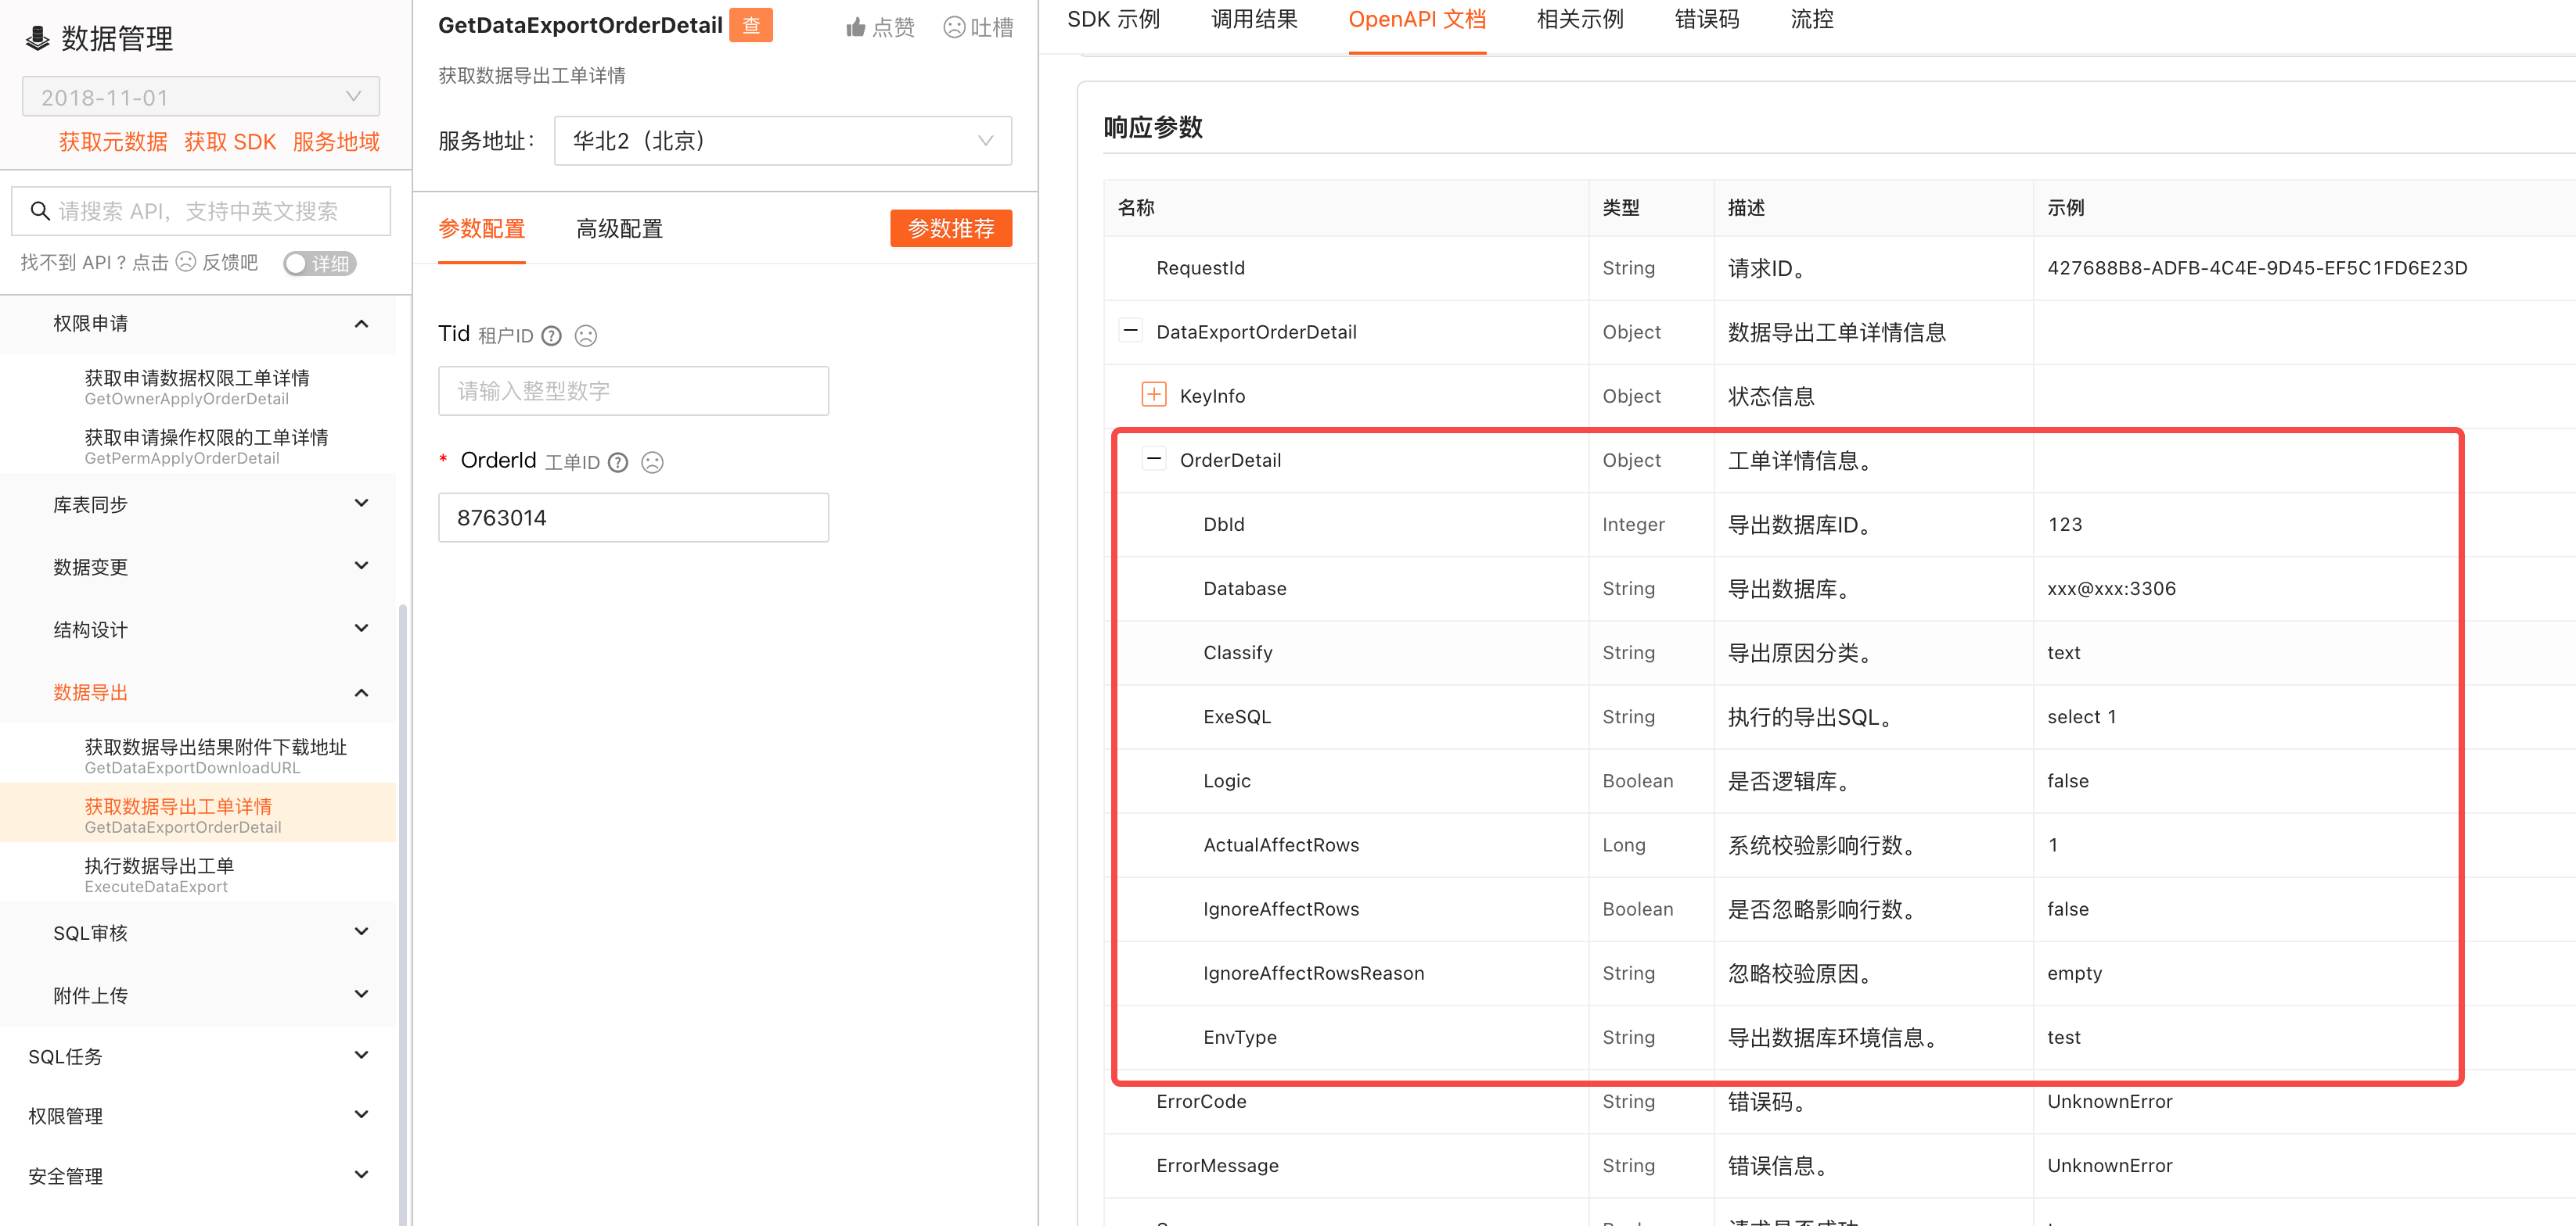Switch to the 高级配置 tab

[619, 229]
